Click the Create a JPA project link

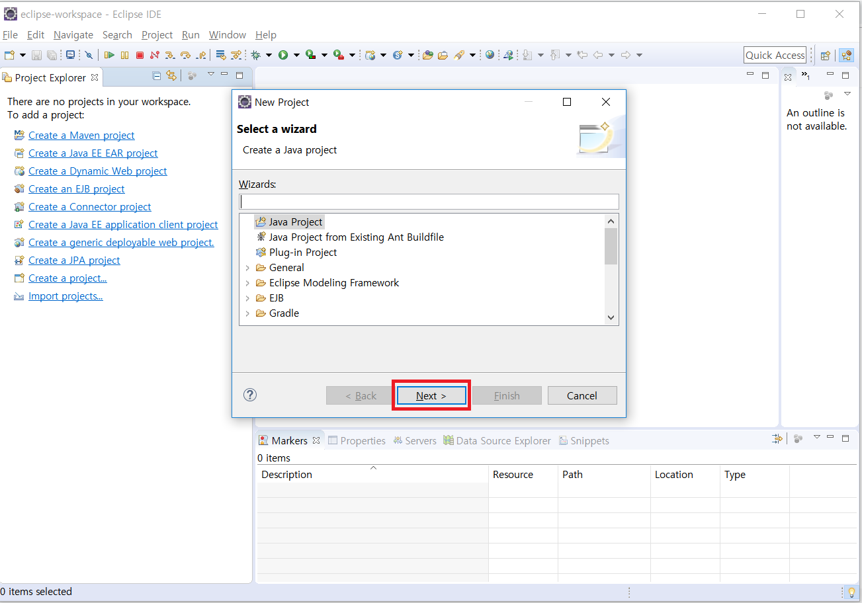[74, 261]
